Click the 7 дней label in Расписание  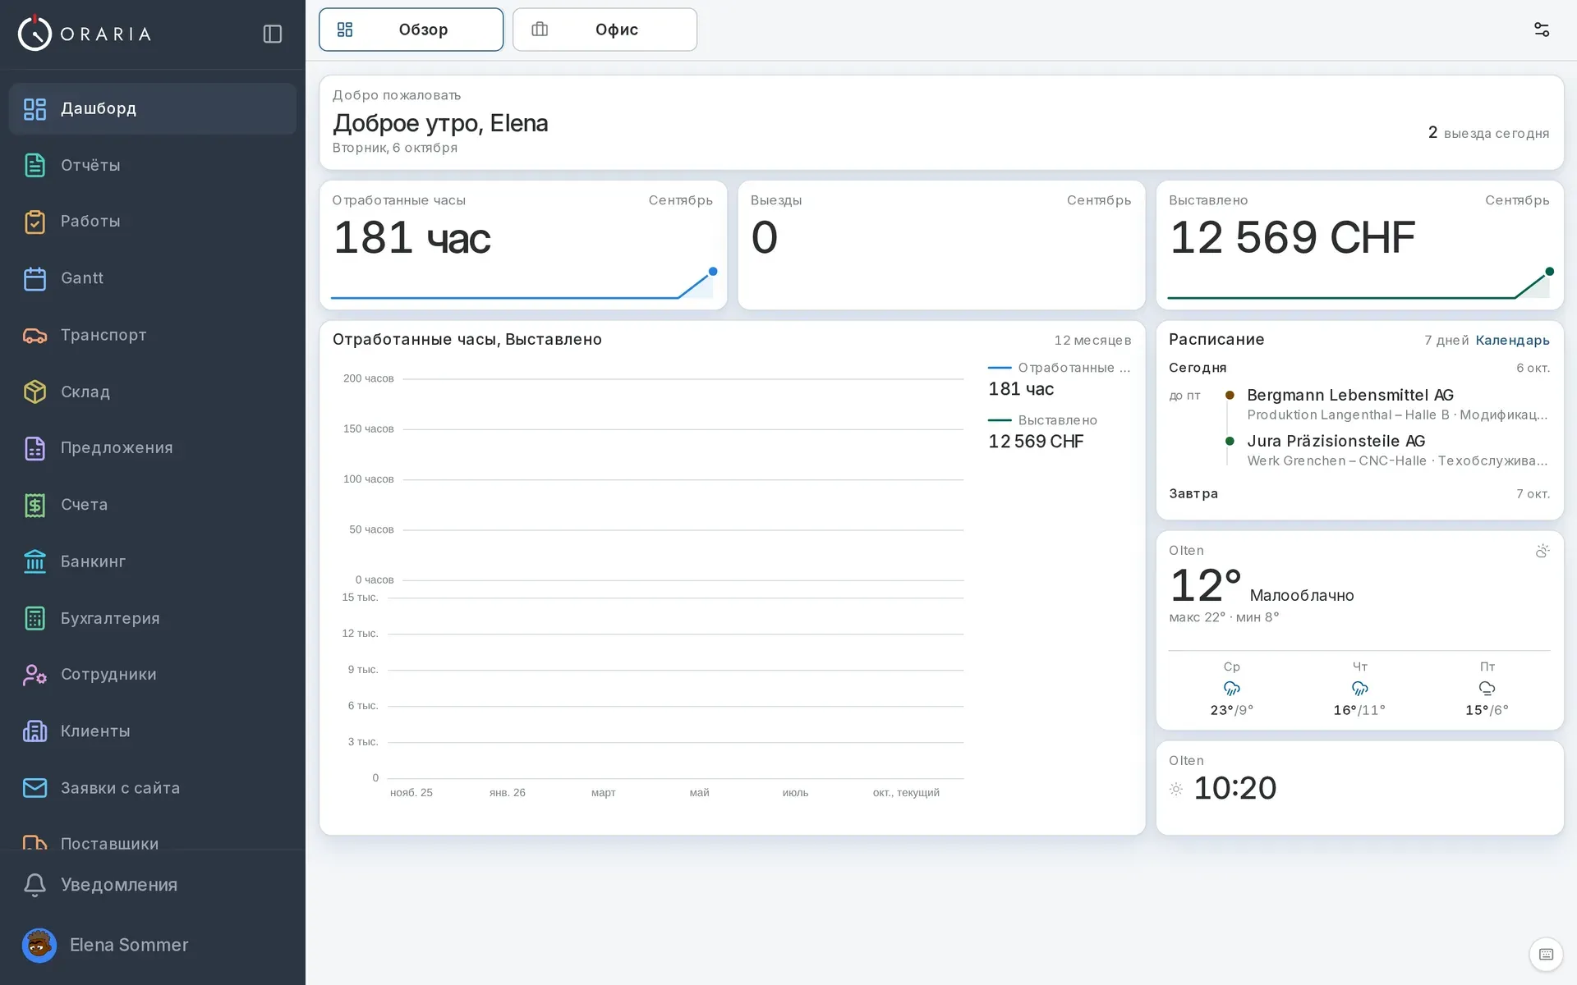pos(1446,340)
